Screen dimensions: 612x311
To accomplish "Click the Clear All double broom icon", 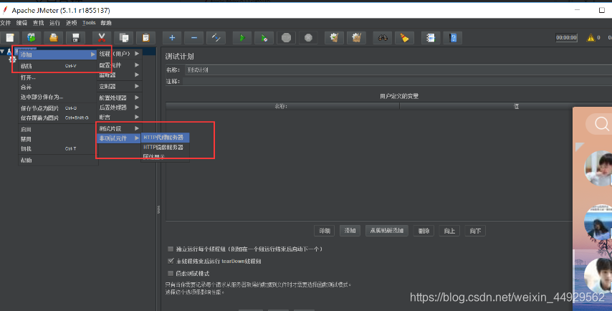I will tap(356, 37).
